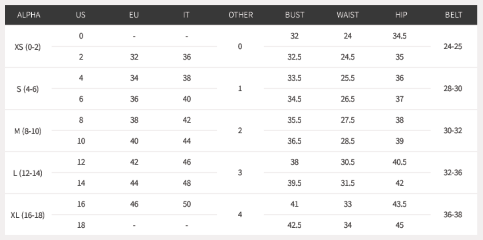Select the S (4-6) size row label

(x=28, y=89)
